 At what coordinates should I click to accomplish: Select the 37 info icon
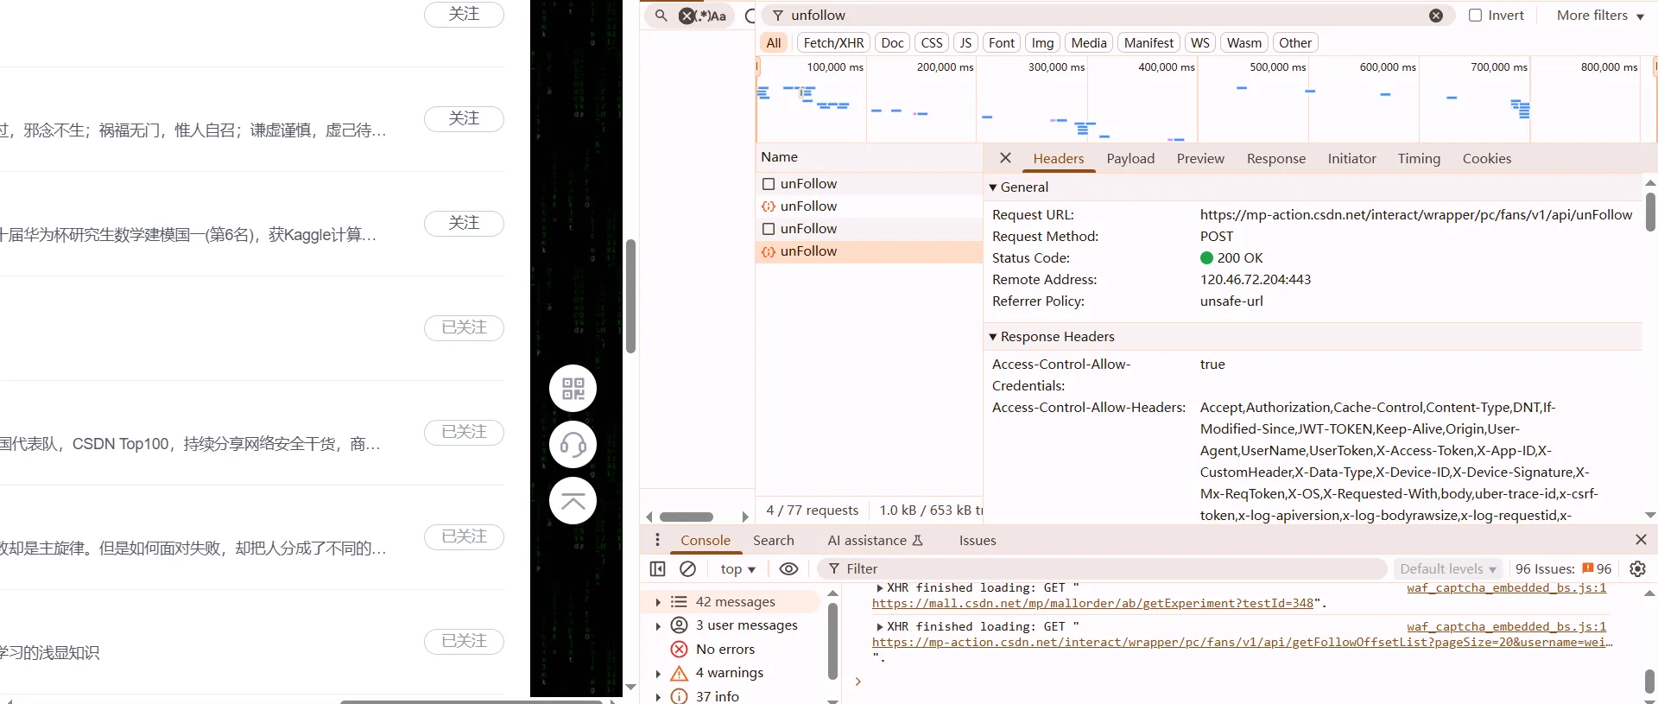(x=680, y=696)
